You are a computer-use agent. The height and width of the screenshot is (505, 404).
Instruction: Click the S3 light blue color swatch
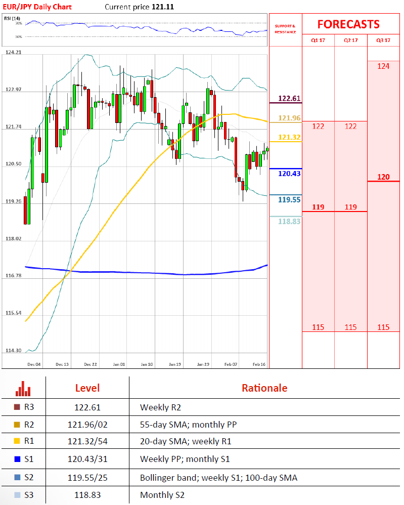[x=17, y=495]
